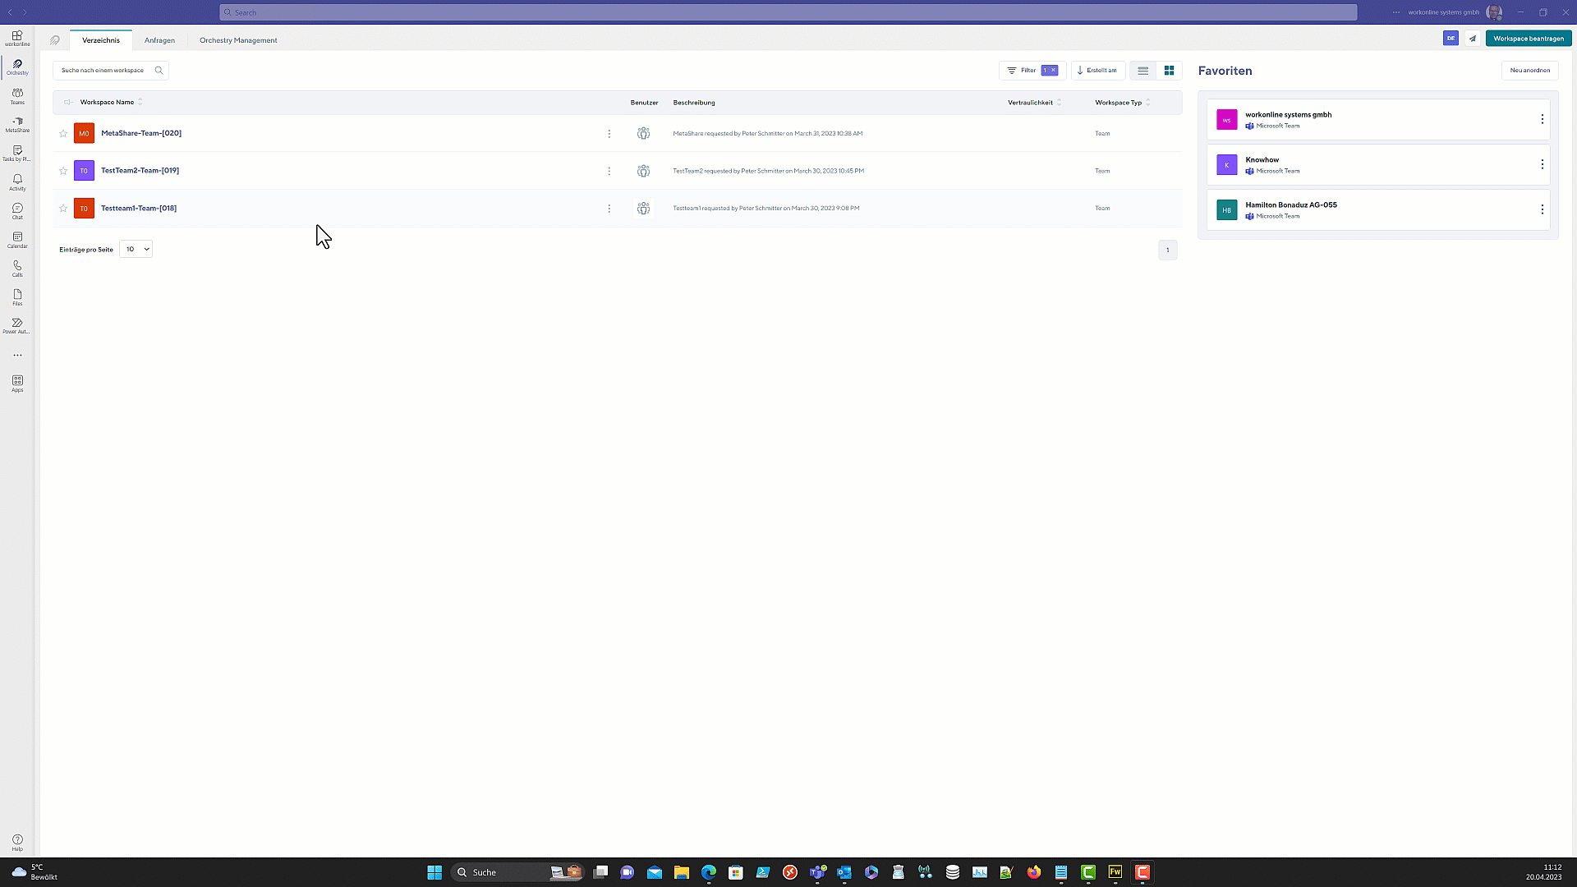Screen dimensions: 1577x887
Task: Show more apps ellipsis in sidebar
Action: pos(17,356)
